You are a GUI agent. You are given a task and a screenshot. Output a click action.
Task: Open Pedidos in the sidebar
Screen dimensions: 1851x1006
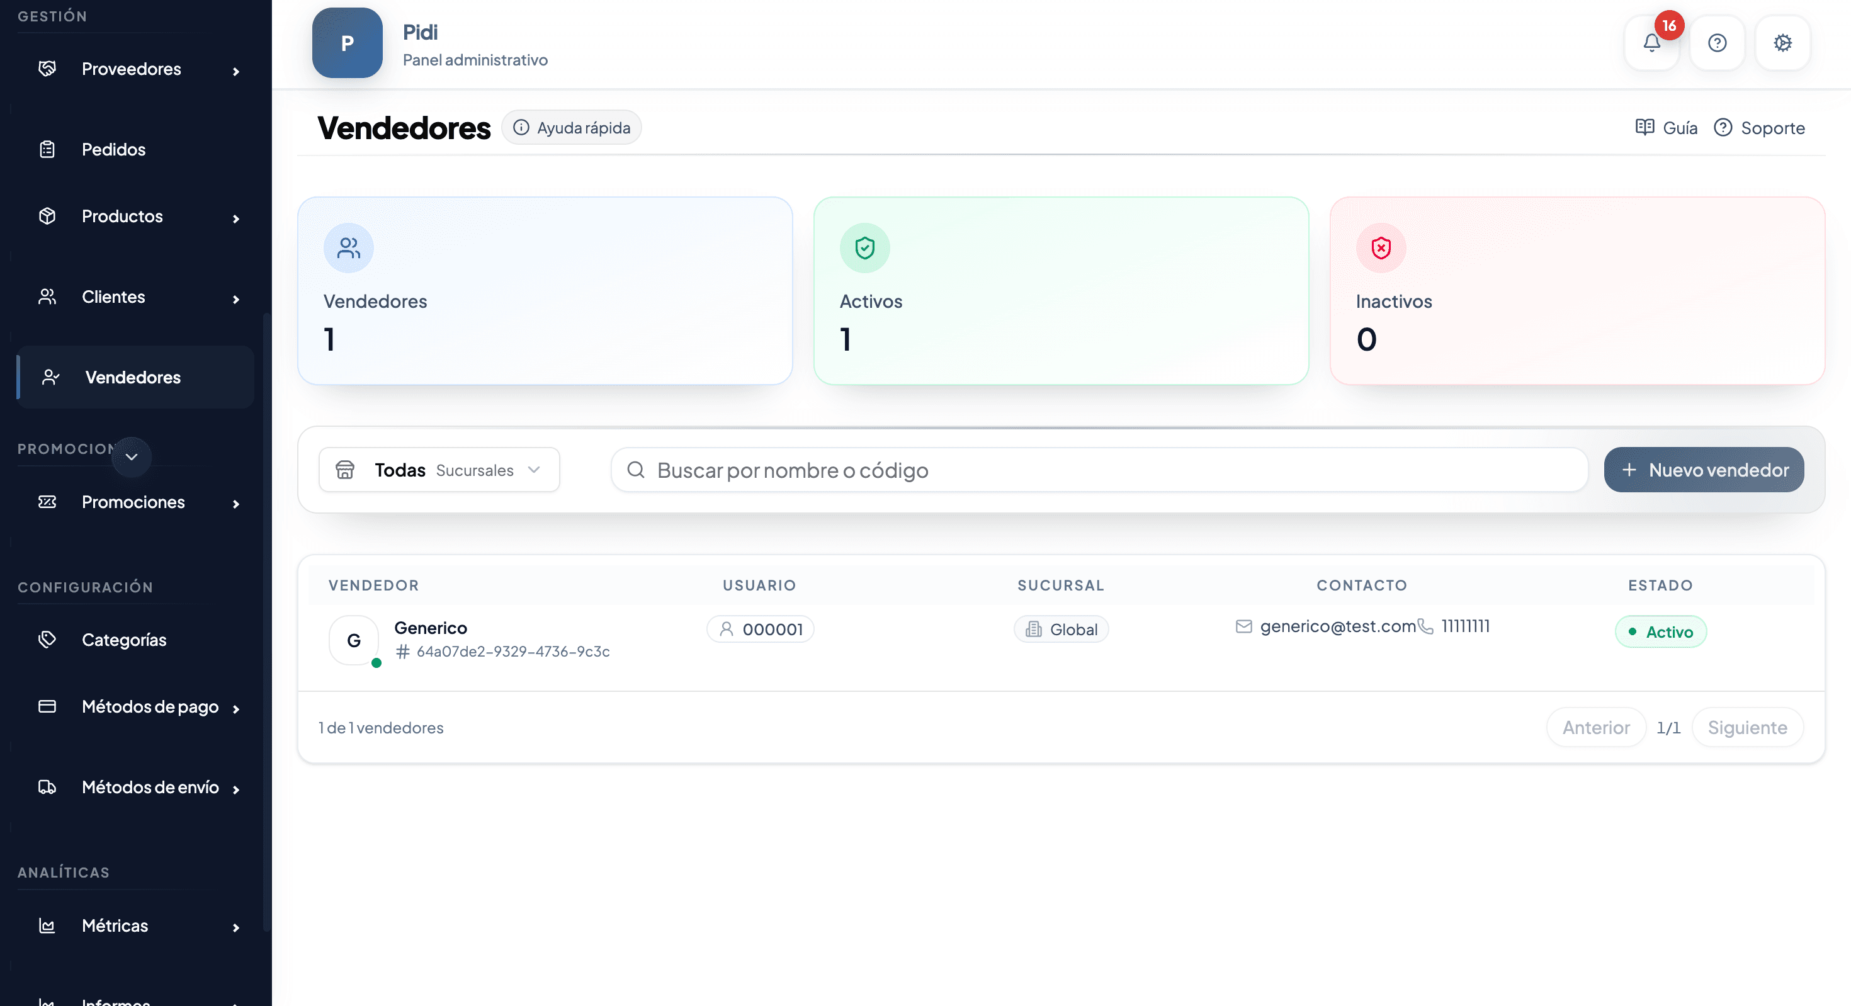(113, 149)
